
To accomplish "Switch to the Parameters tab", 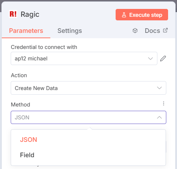I will tap(26, 31).
